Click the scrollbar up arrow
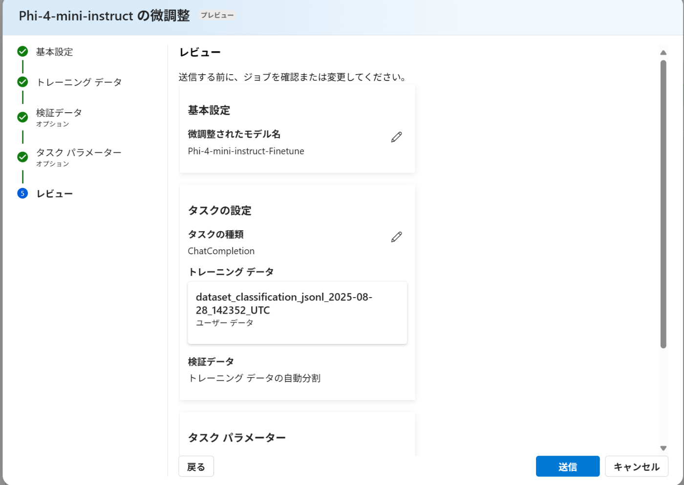Viewport: 684px width, 485px height. tap(663, 53)
